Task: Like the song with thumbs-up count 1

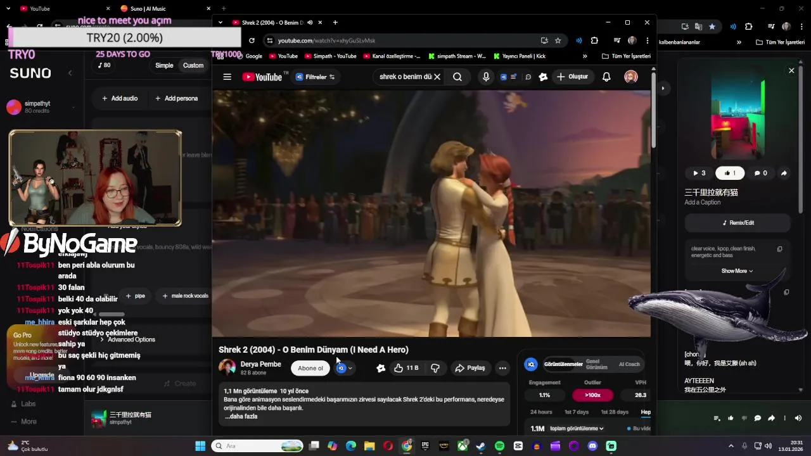Action: [730, 173]
